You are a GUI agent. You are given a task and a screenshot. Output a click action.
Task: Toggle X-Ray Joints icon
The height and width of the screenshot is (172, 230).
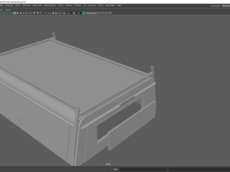click(x=59, y=13)
